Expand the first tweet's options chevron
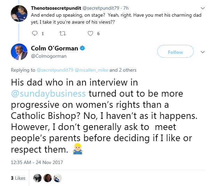This screenshot has width=217, height=186. click(x=203, y=7)
